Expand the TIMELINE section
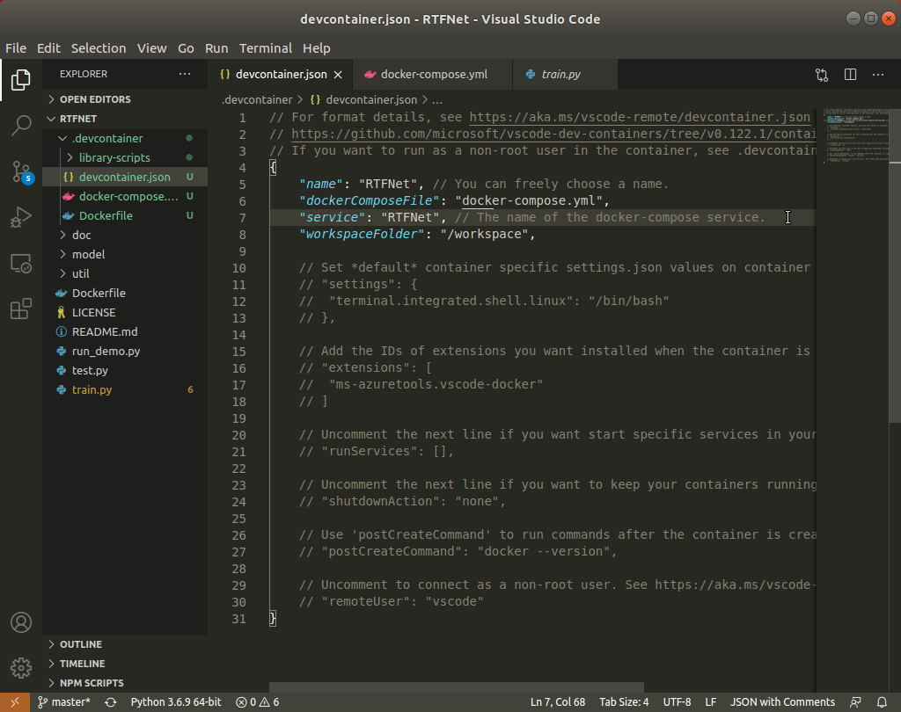The height and width of the screenshot is (712, 901). coord(125,664)
